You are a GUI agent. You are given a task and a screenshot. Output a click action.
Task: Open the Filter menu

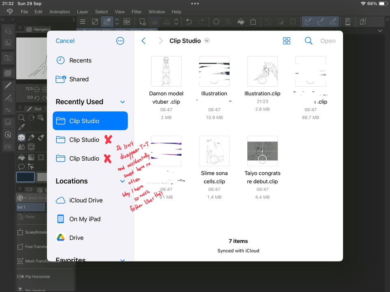point(136,12)
